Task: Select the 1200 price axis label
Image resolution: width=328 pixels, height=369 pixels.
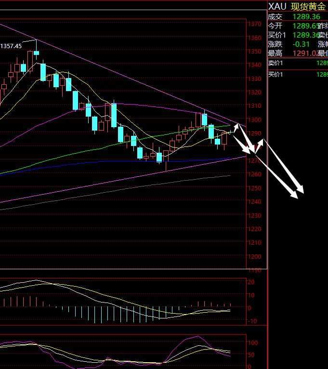Action: (x=254, y=256)
